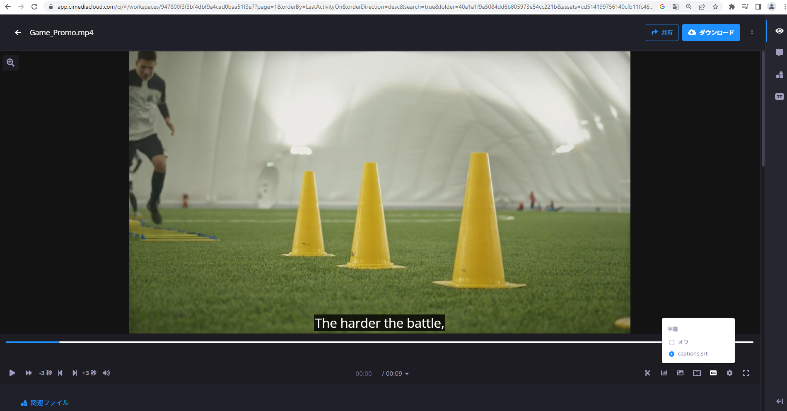Open the three-dot more options menu

752,32
